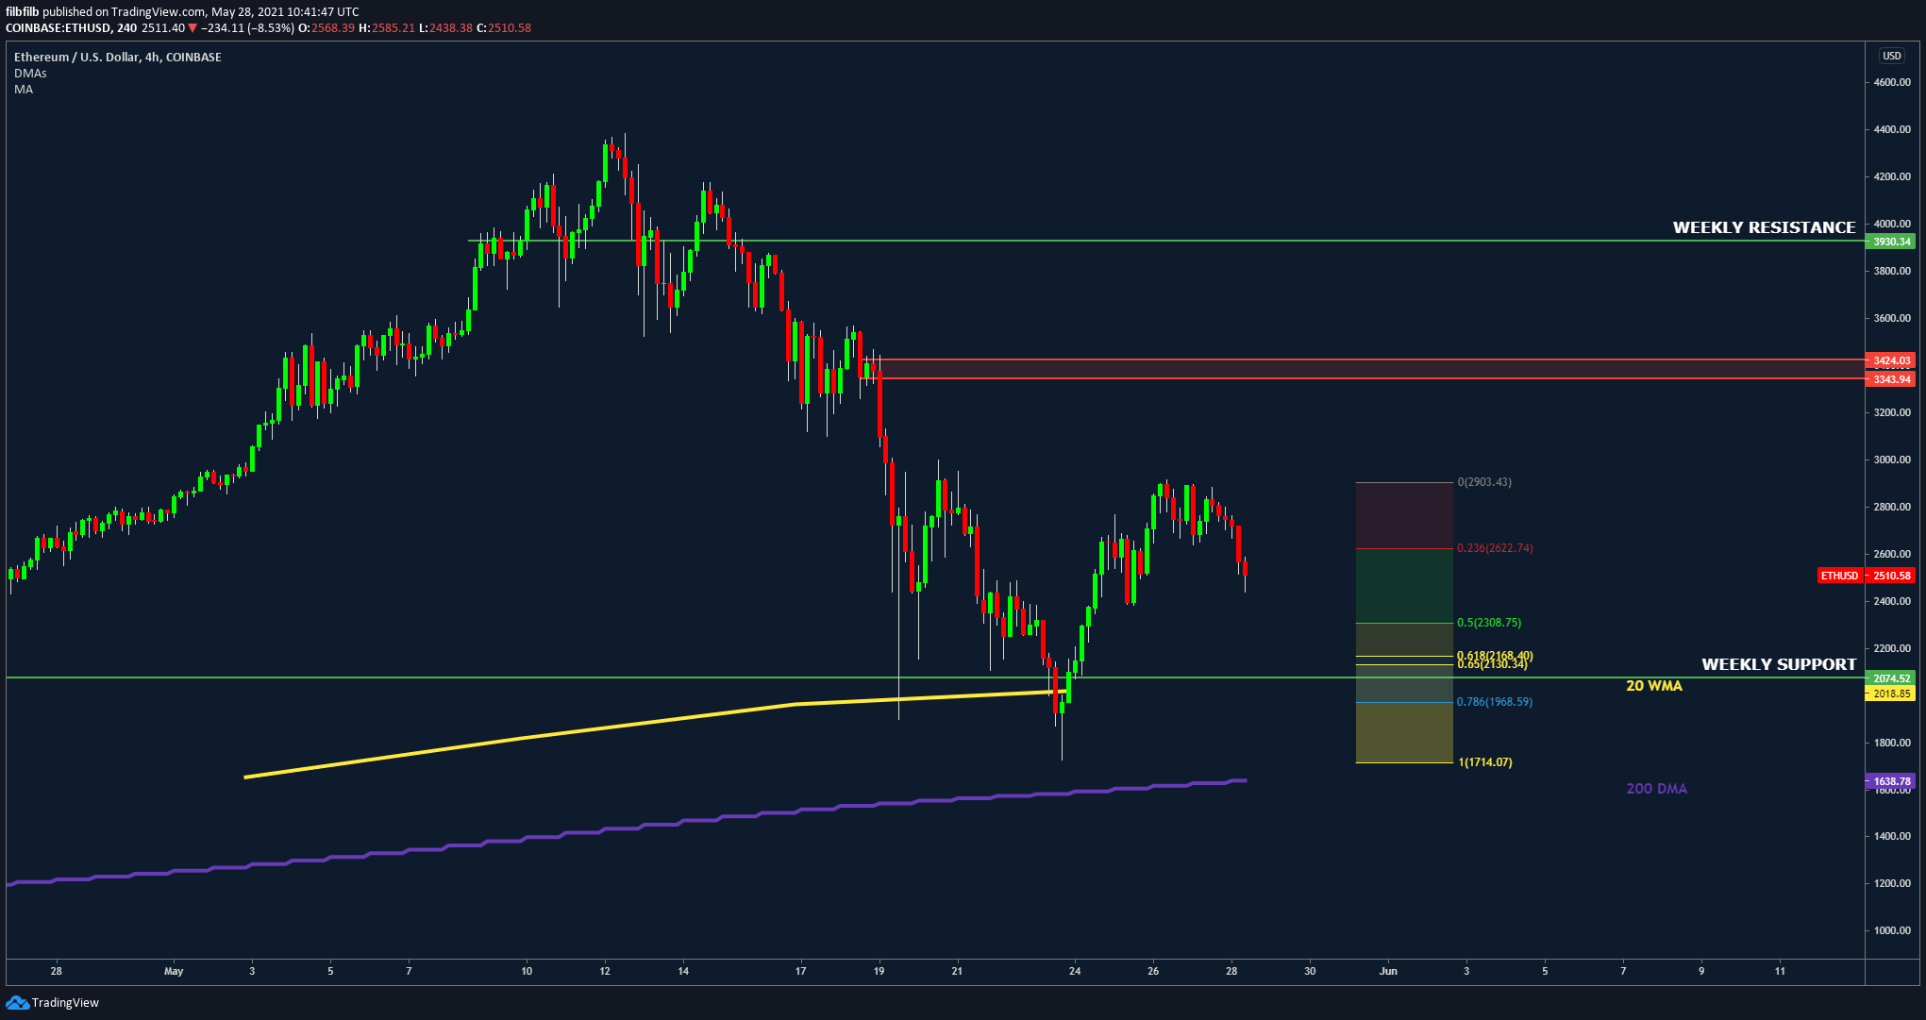
Task: Click the filbfilb author name
Action: tap(23, 12)
